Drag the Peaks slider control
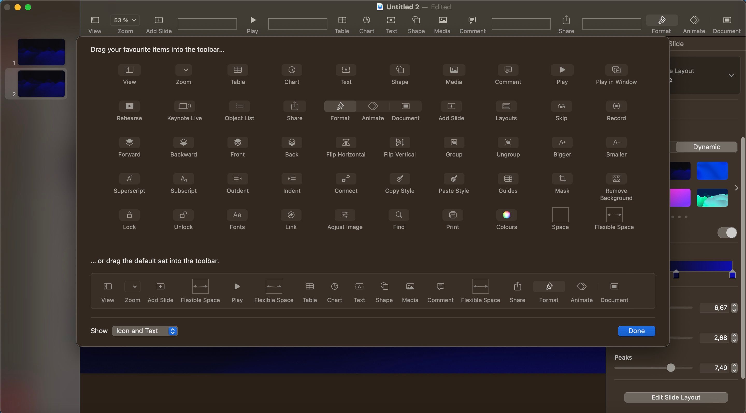 pyautogui.click(x=670, y=368)
